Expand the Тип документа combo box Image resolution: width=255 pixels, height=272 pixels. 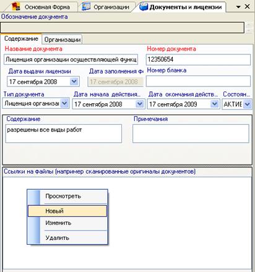(x=64, y=103)
